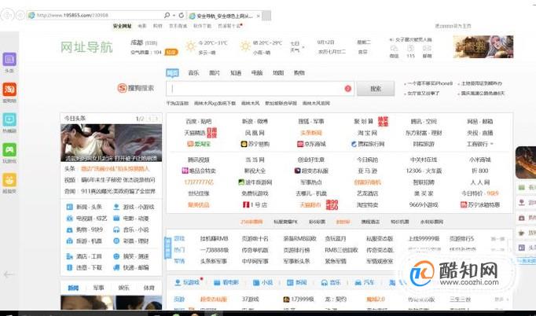Viewport: 536px width, 316px height.
Task: Click the teal video sidebar icon
Action: coord(9,119)
